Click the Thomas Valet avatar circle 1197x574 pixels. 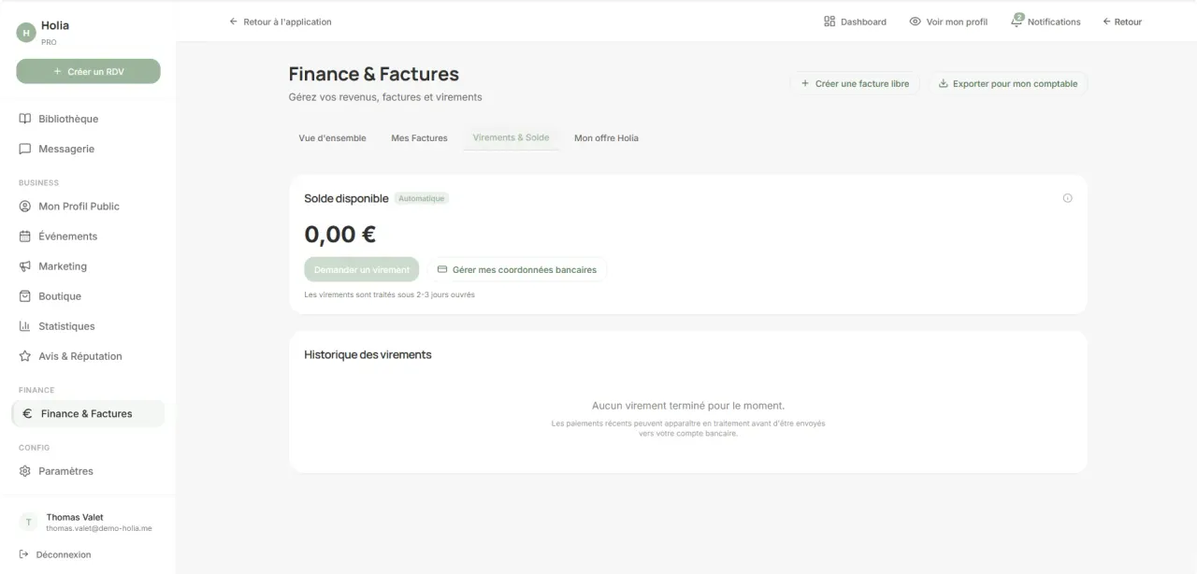point(29,522)
